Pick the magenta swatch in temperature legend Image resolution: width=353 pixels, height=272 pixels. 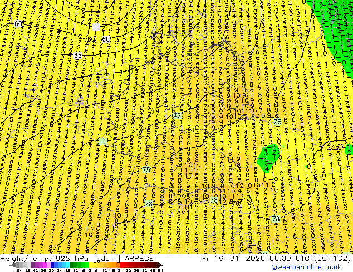pos(45,265)
